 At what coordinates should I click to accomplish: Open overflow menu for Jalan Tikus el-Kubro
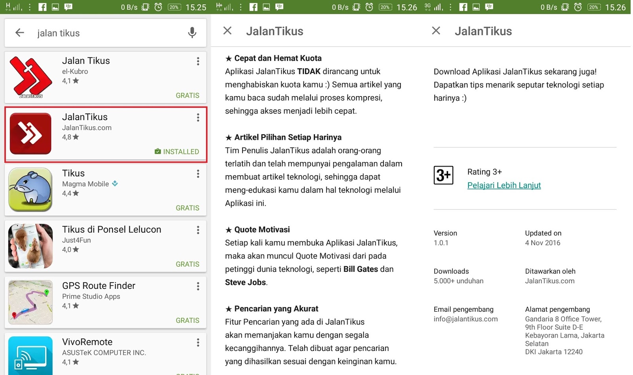click(198, 61)
